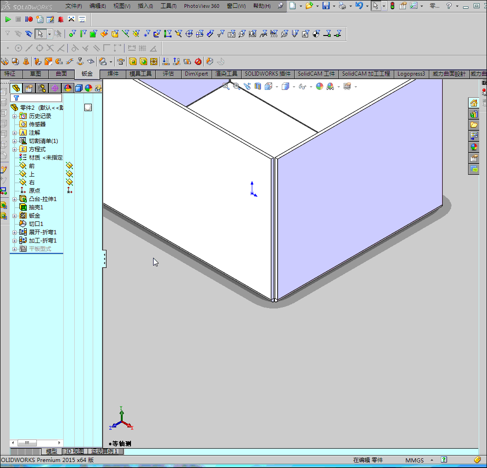487x468 pixels.
Task: Click the Filter Center of Mass icon
Action: click(316, 34)
